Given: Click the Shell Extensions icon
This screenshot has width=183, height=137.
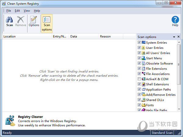Looking at the screenshot, I should coord(143,84).
